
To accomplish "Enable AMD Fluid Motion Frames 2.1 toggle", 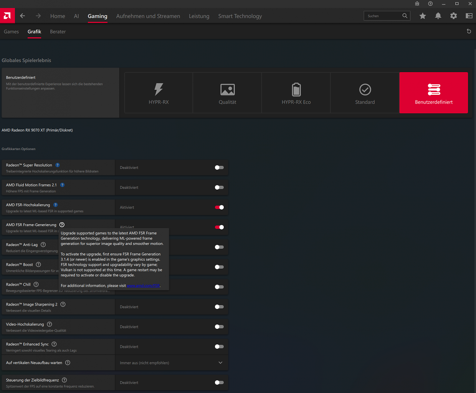I will pos(219,187).
